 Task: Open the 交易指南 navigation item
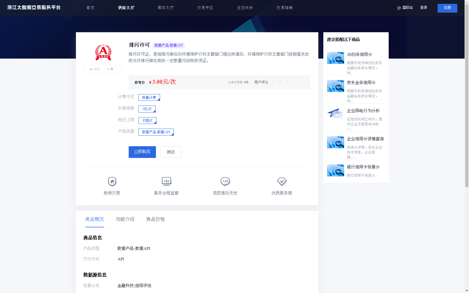[284, 8]
